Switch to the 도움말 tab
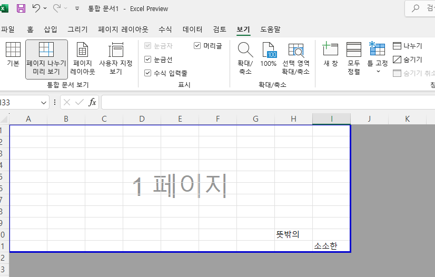The width and height of the screenshot is (435, 277). pos(271,29)
